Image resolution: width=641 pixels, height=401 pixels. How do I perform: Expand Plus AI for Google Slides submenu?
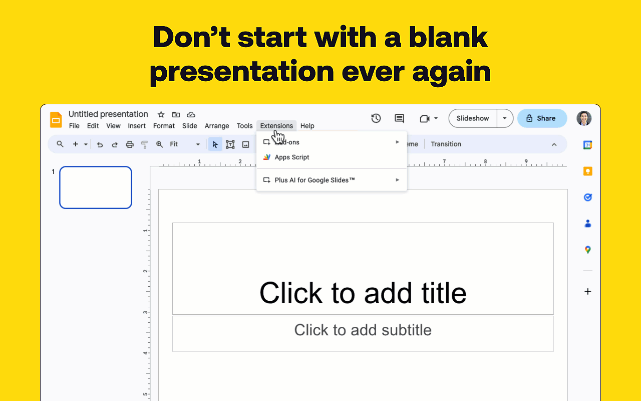(x=332, y=180)
